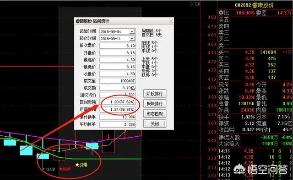Click the 内盘 value 106119
This screenshot has width=293, height=180.
(x=284, y=110)
